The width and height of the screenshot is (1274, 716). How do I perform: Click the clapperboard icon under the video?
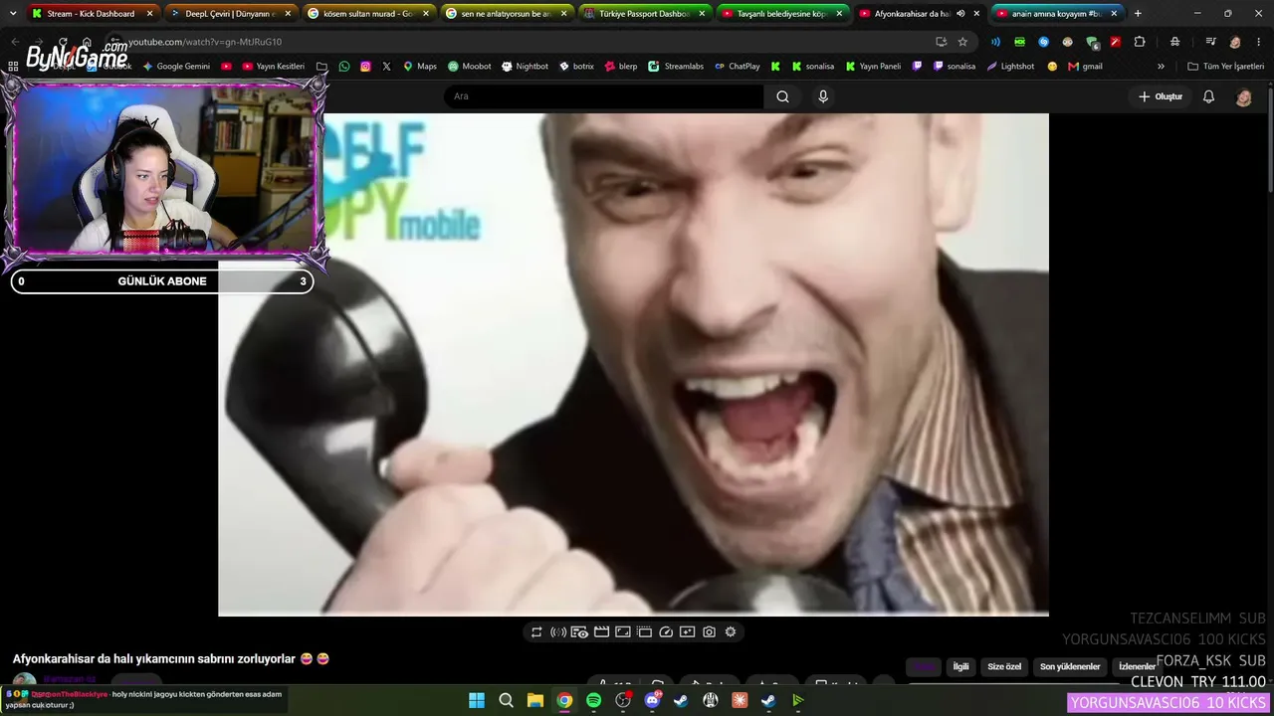click(x=601, y=631)
